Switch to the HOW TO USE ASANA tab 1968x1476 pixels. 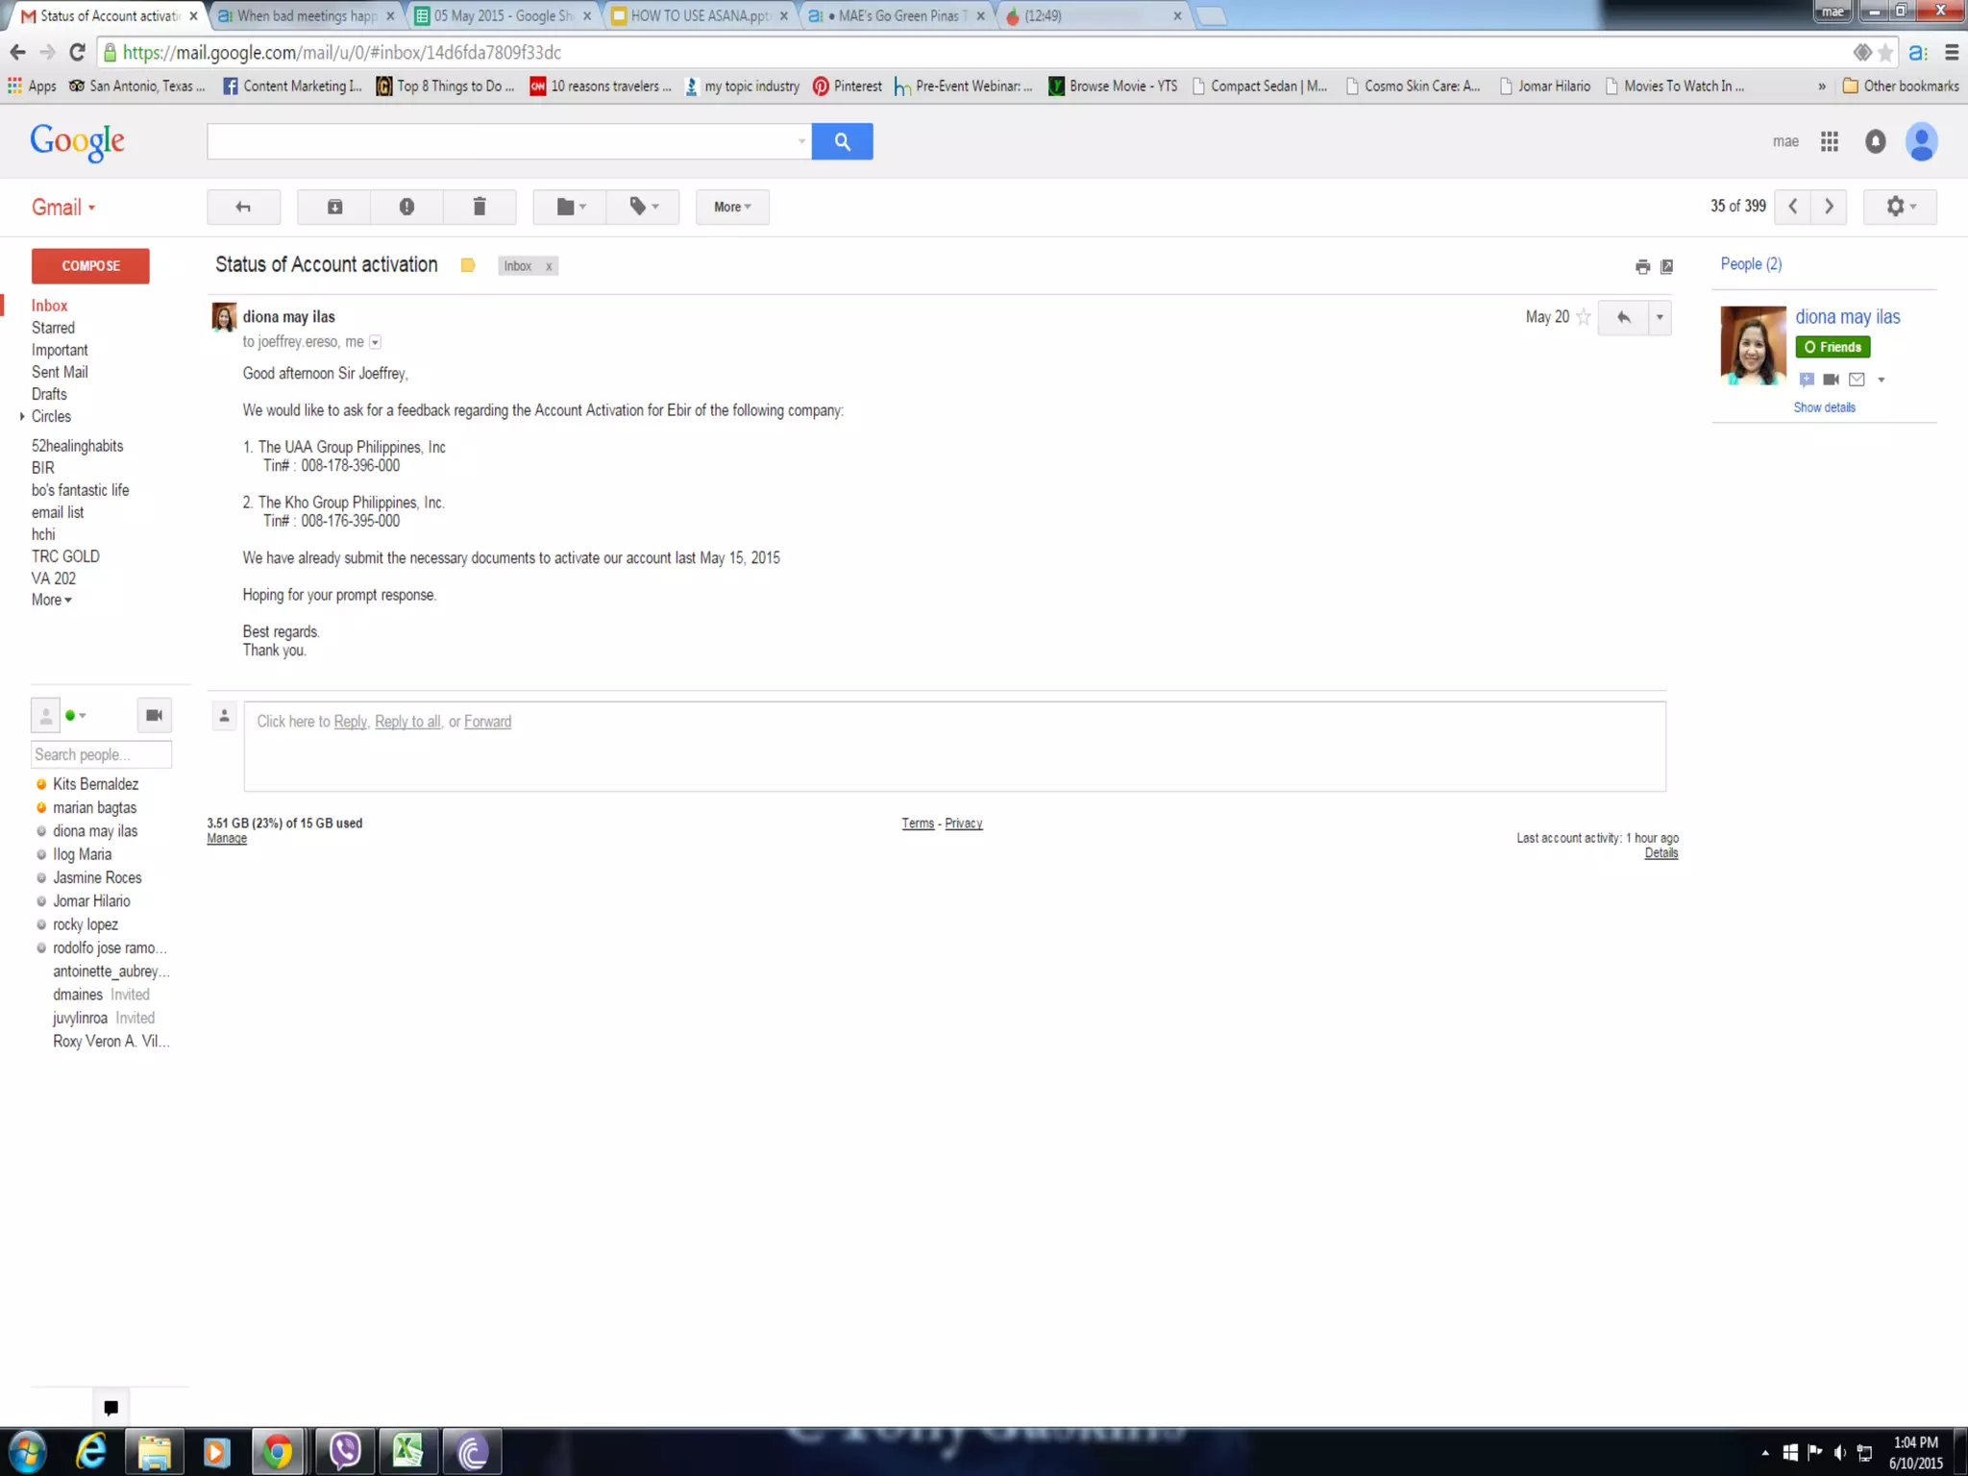point(699,15)
